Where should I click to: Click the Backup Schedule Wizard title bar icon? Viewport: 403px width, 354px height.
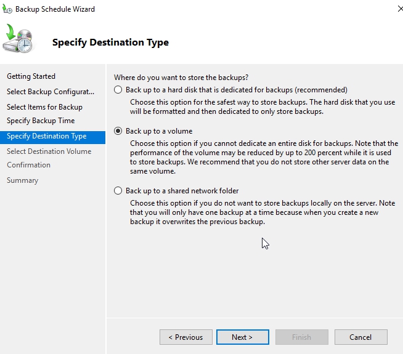[x=7, y=9]
